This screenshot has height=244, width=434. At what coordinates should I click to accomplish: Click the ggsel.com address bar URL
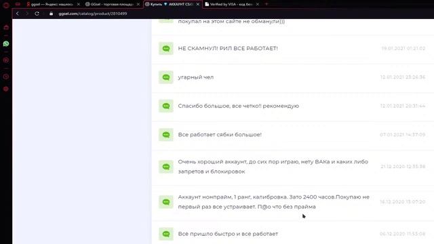[93, 14]
